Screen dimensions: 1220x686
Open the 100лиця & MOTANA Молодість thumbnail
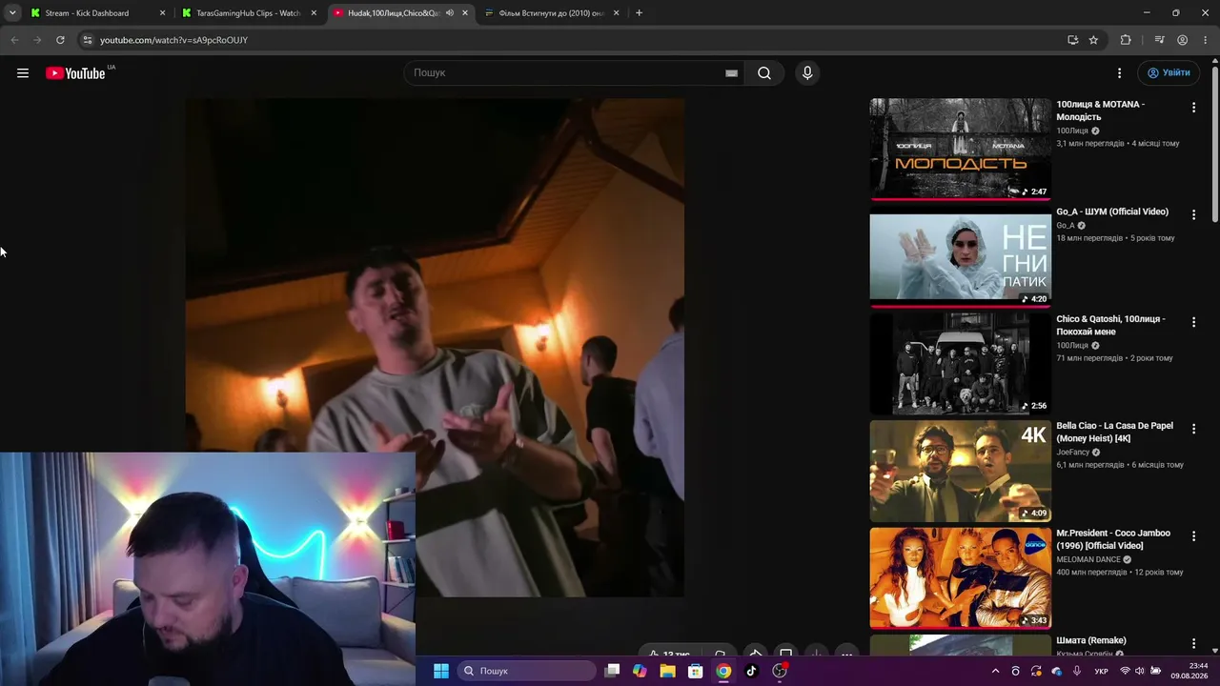pos(960,149)
